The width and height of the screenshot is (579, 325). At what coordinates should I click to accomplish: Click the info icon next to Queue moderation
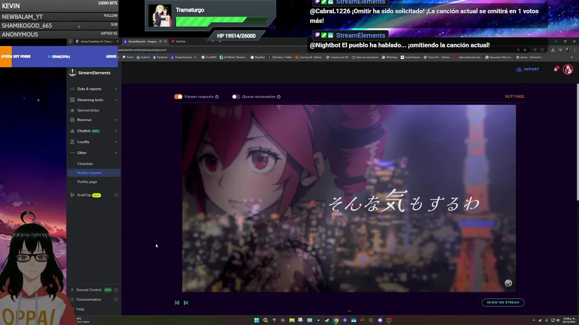(x=279, y=97)
